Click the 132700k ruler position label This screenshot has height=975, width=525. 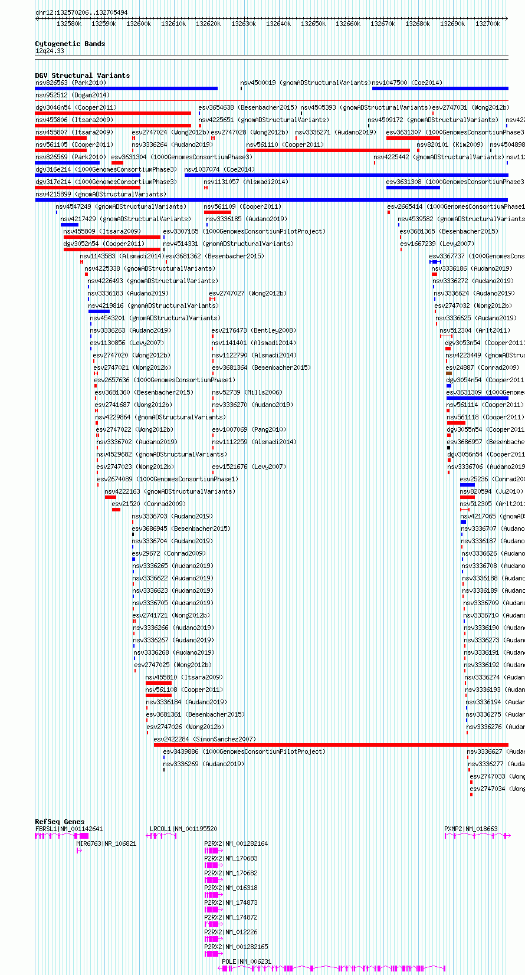(x=488, y=24)
